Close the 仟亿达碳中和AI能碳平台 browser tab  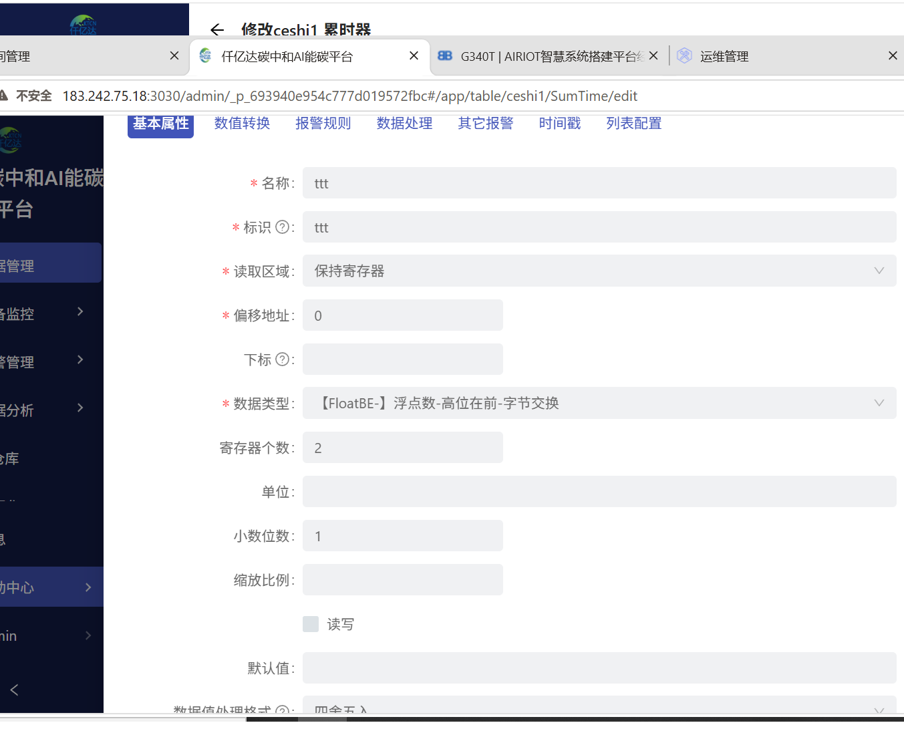[x=414, y=56]
